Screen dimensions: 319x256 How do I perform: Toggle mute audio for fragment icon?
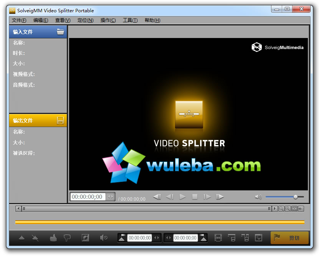[x=104, y=238]
